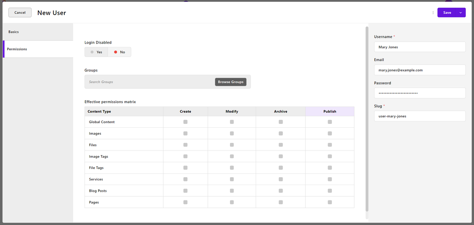Edit the Username field with Mary Jones
The width and height of the screenshot is (474, 225).
pos(420,47)
